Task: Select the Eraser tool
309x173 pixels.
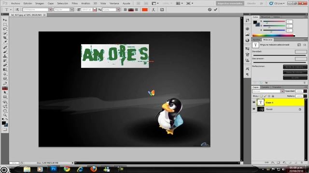Action: 5,65
